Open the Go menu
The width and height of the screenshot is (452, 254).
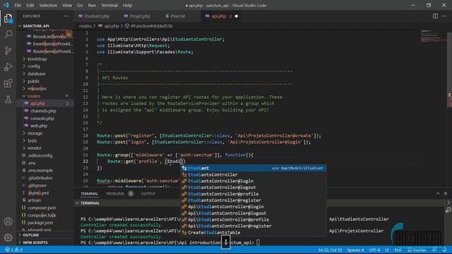(x=80, y=5)
